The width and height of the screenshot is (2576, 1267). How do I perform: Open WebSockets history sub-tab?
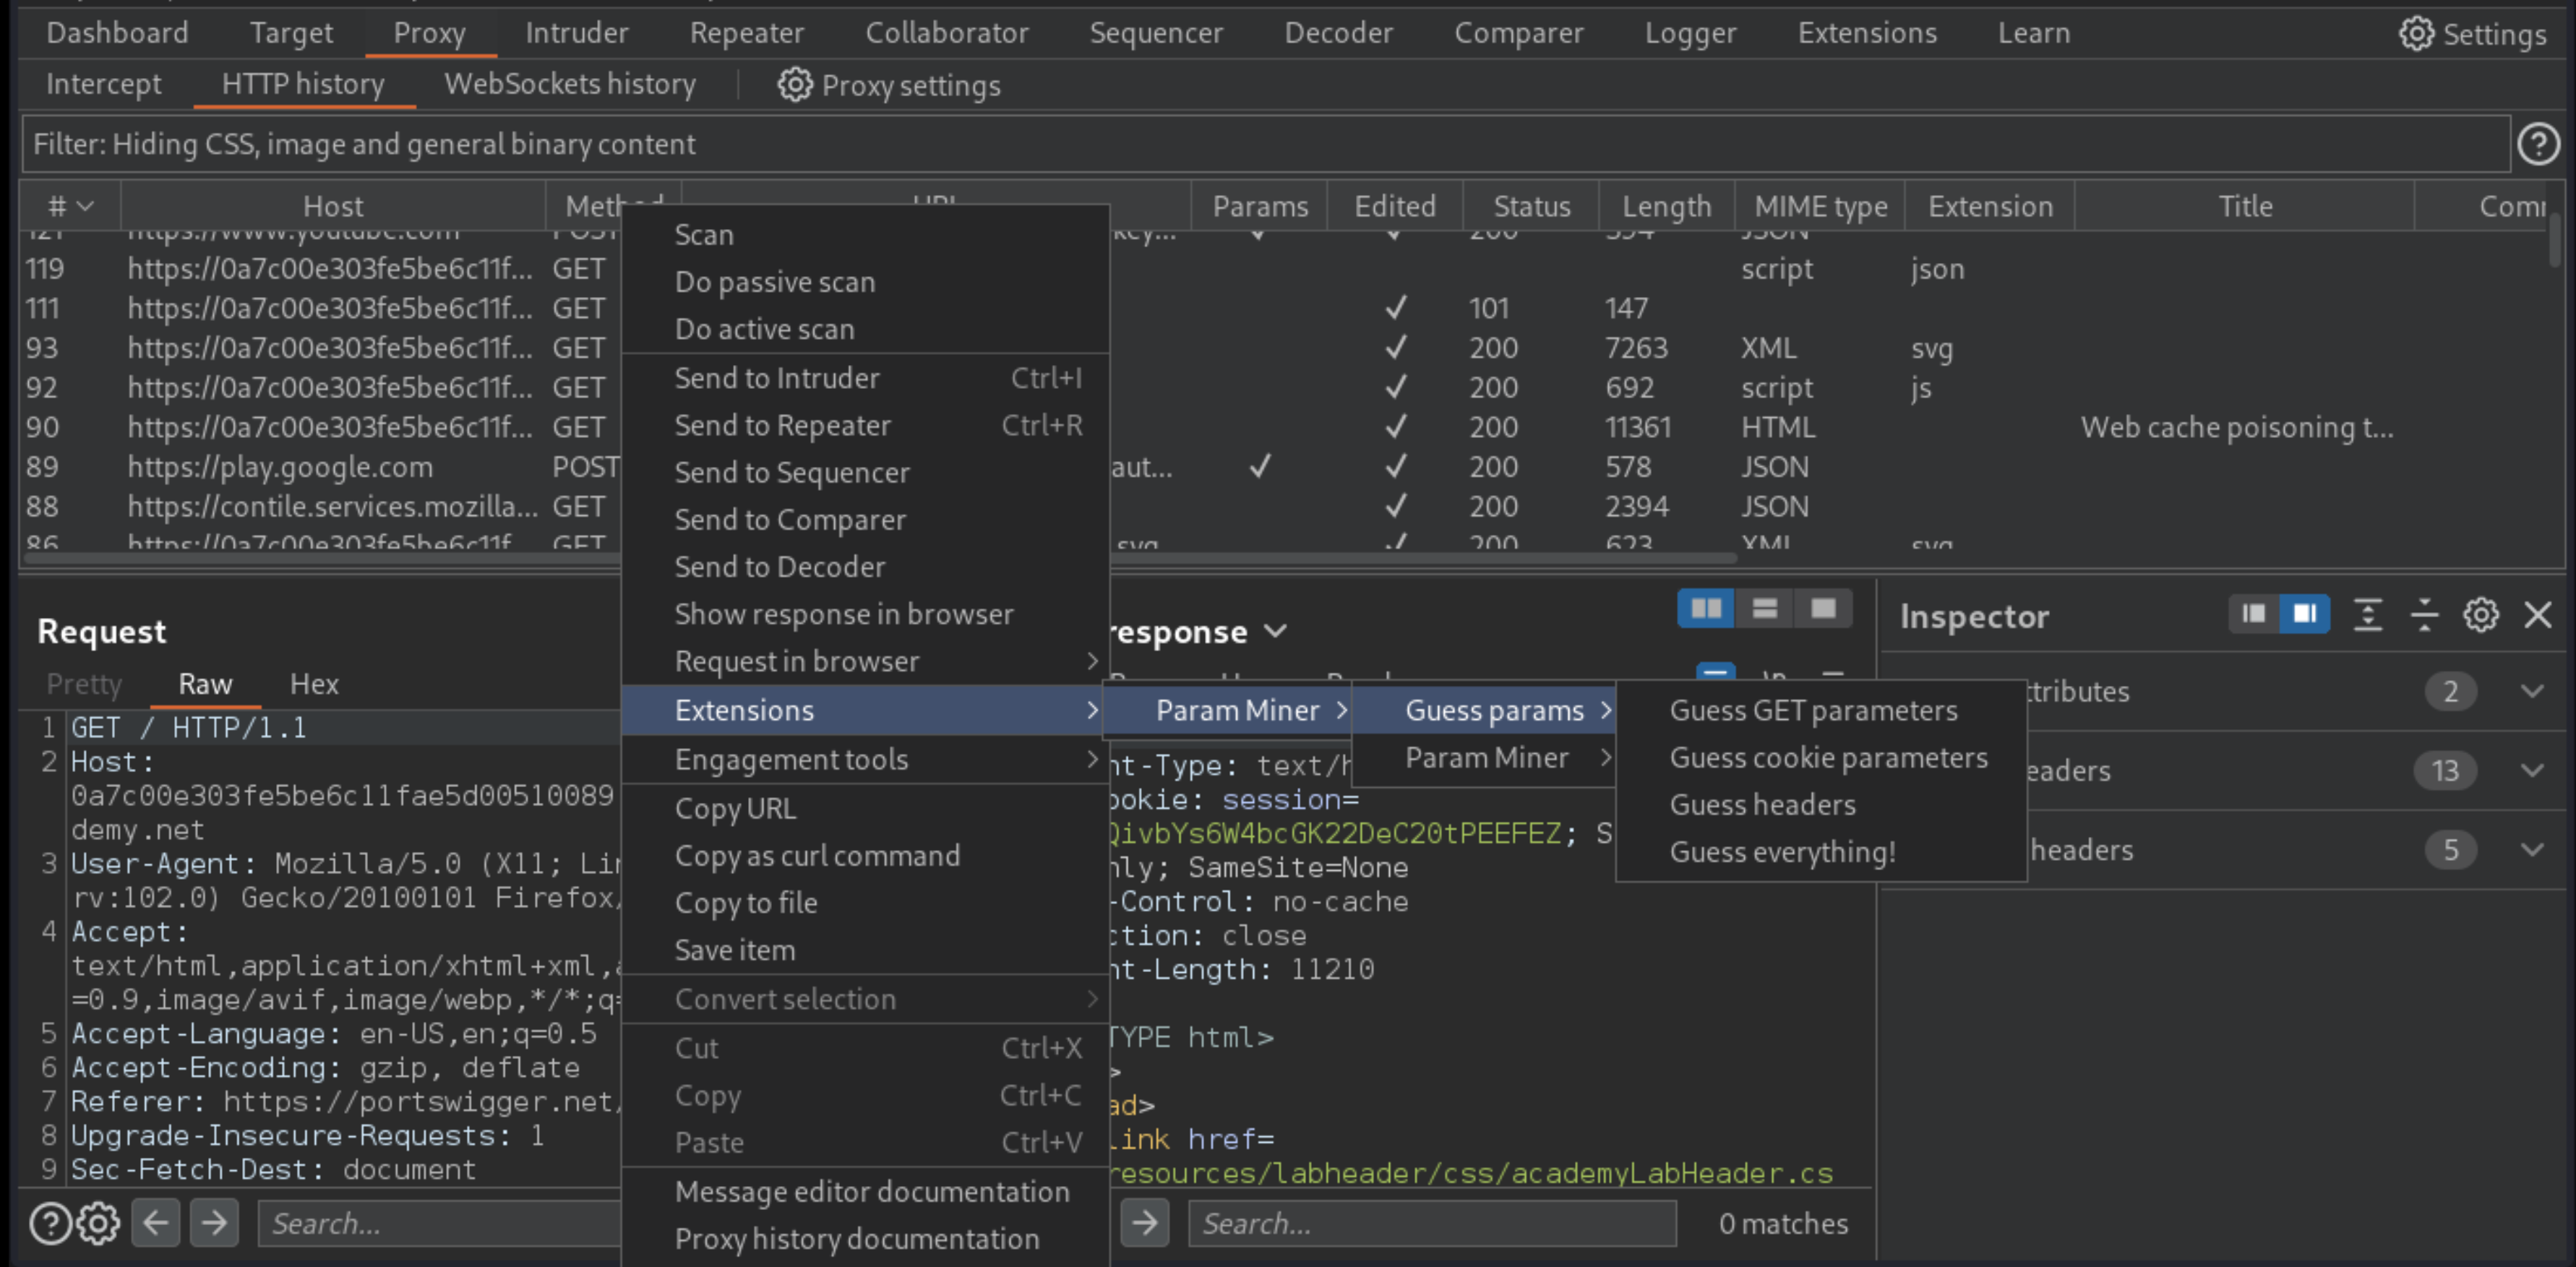[x=570, y=84]
